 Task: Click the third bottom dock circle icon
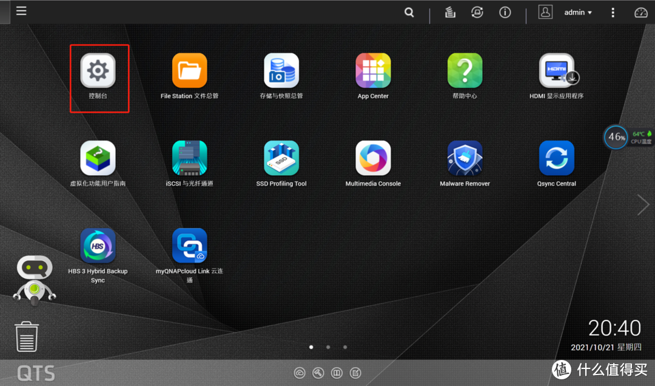337,373
